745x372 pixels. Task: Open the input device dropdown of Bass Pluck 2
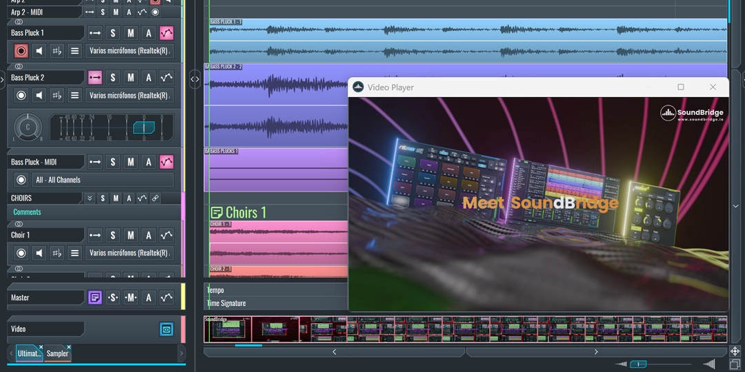pyautogui.click(x=129, y=95)
